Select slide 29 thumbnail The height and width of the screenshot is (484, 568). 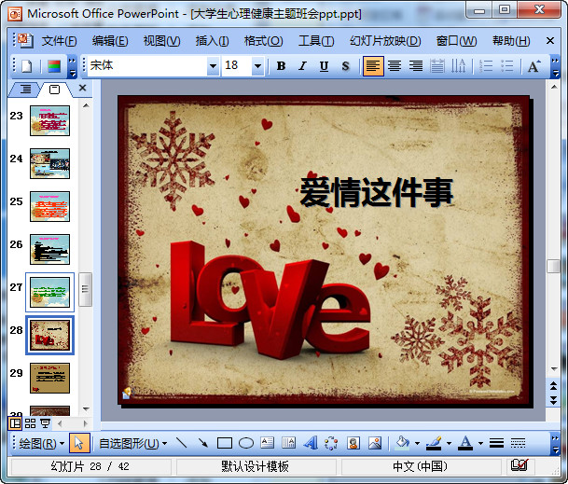point(49,378)
